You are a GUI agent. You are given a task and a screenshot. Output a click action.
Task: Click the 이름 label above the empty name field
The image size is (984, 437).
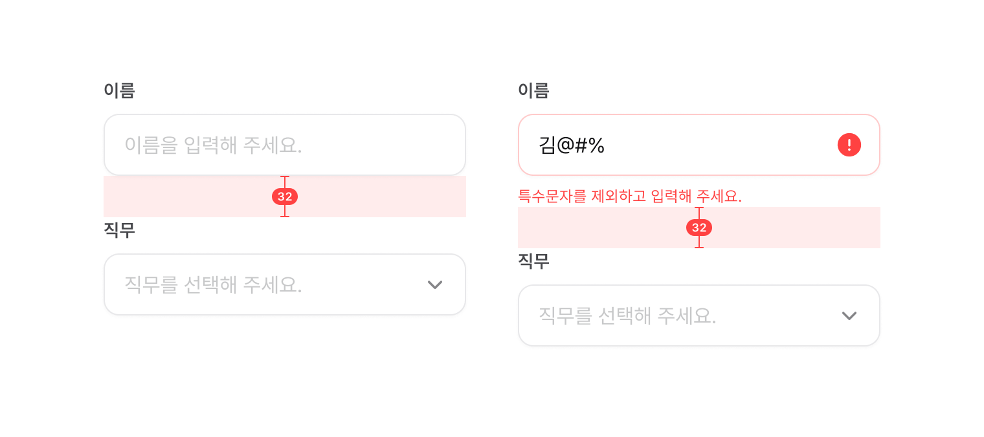point(119,91)
